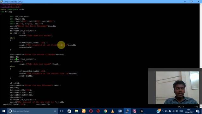The height and width of the screenshot is (114, 202).
Task: Launch Google Chrome from the taskbar
Action: coord(105,111)
